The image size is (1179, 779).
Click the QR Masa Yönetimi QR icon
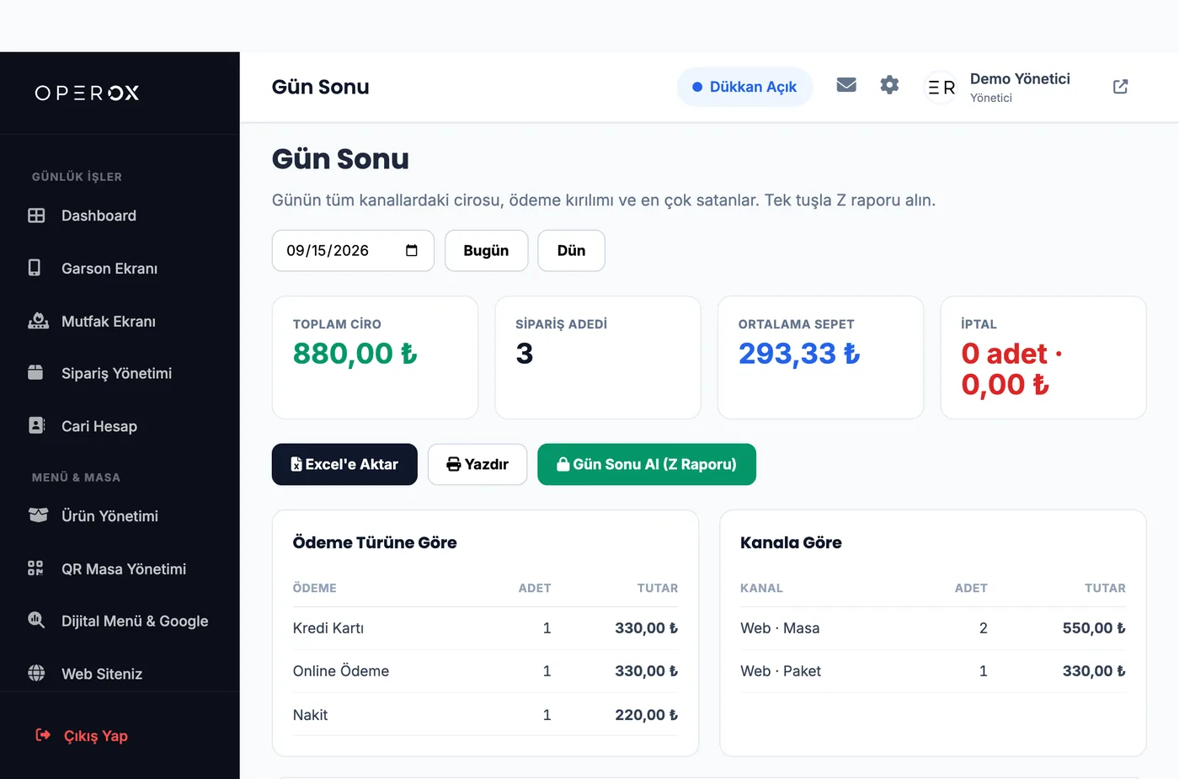point(35,568)
